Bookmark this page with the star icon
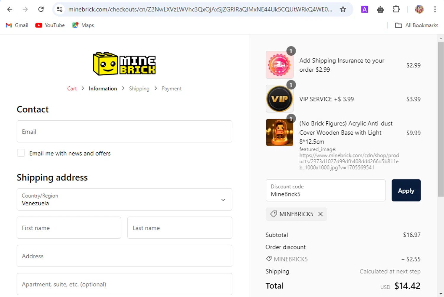This screenshot has height=297, width=444. (343, 9)
